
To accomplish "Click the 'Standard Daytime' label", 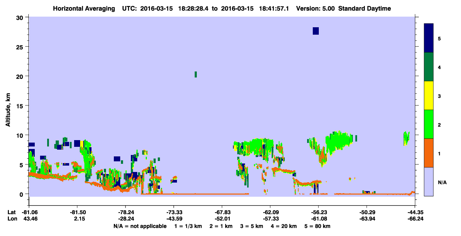I will [365, 8].
